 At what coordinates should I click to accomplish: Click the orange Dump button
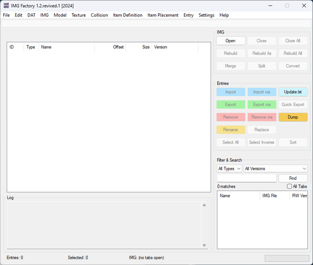pos(293,117)
